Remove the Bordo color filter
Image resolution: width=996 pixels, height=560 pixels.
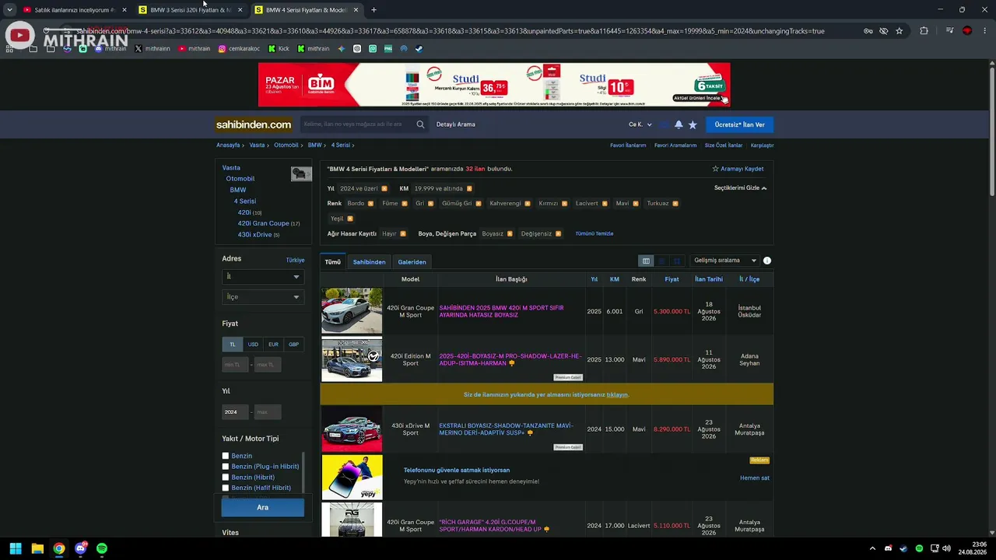(370, 204)
